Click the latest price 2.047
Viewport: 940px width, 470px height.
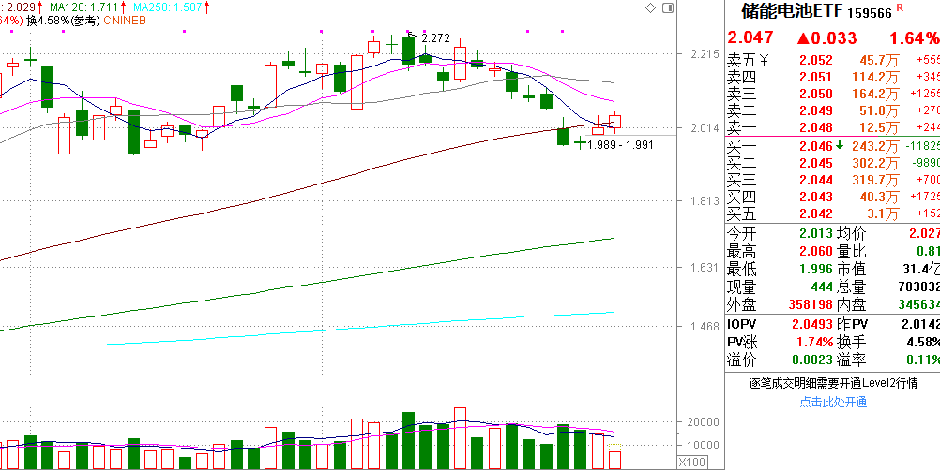pyautogui.click(x=750, y=38)
